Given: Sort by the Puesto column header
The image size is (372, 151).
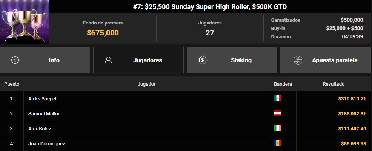Looking at the screenshot, I should pyautogui.click(x=12, y=84).
